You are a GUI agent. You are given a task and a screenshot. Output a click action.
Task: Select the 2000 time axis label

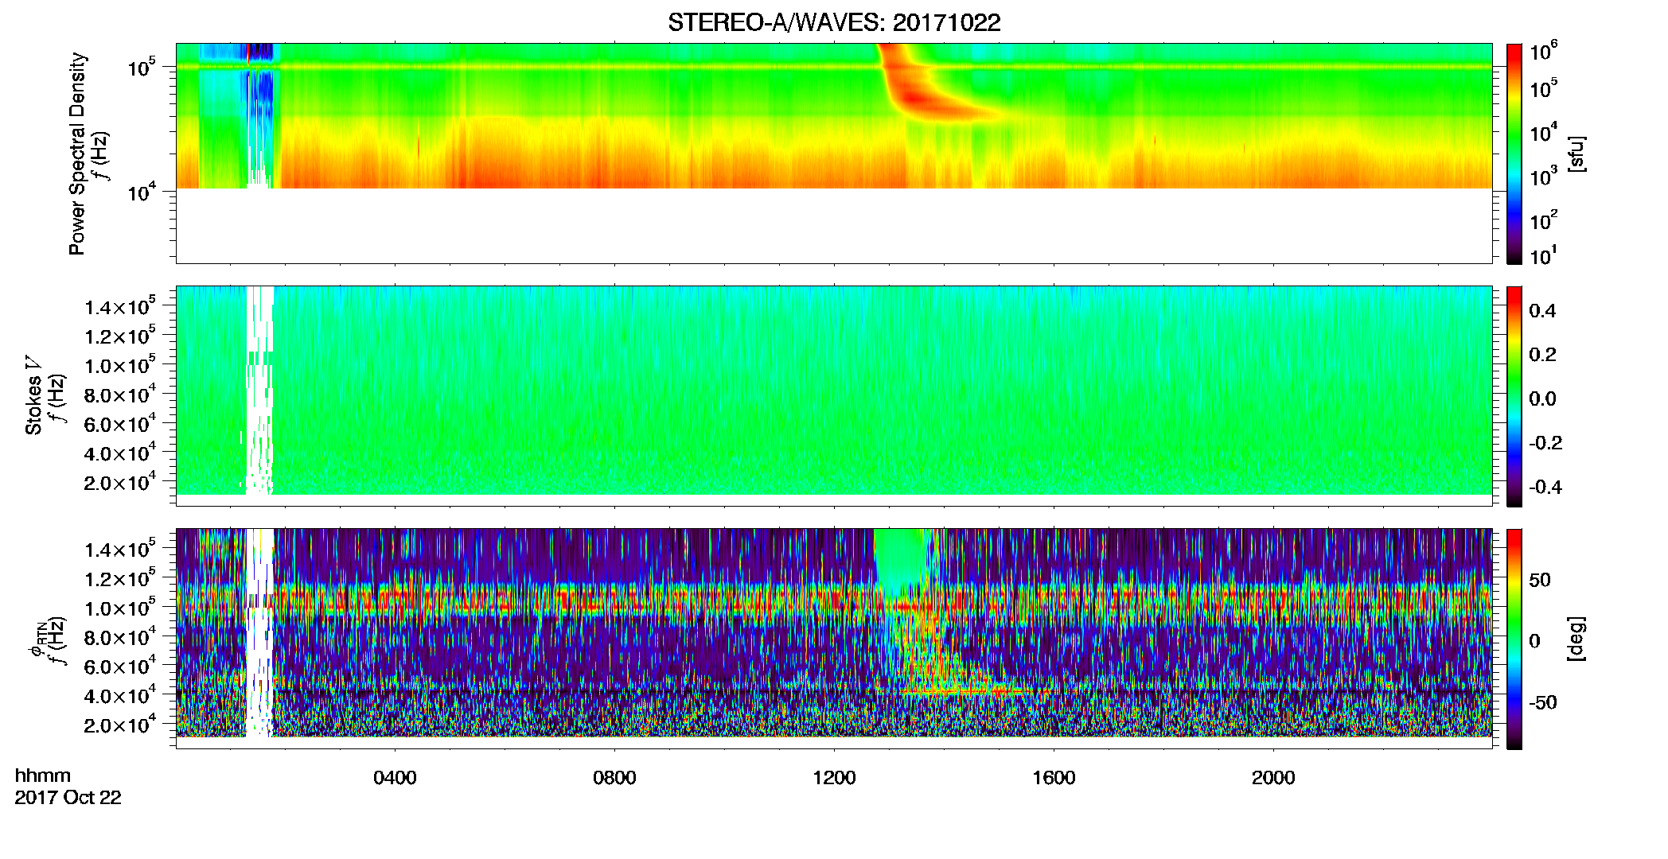pyautogui.click(x=1273, y=778)
